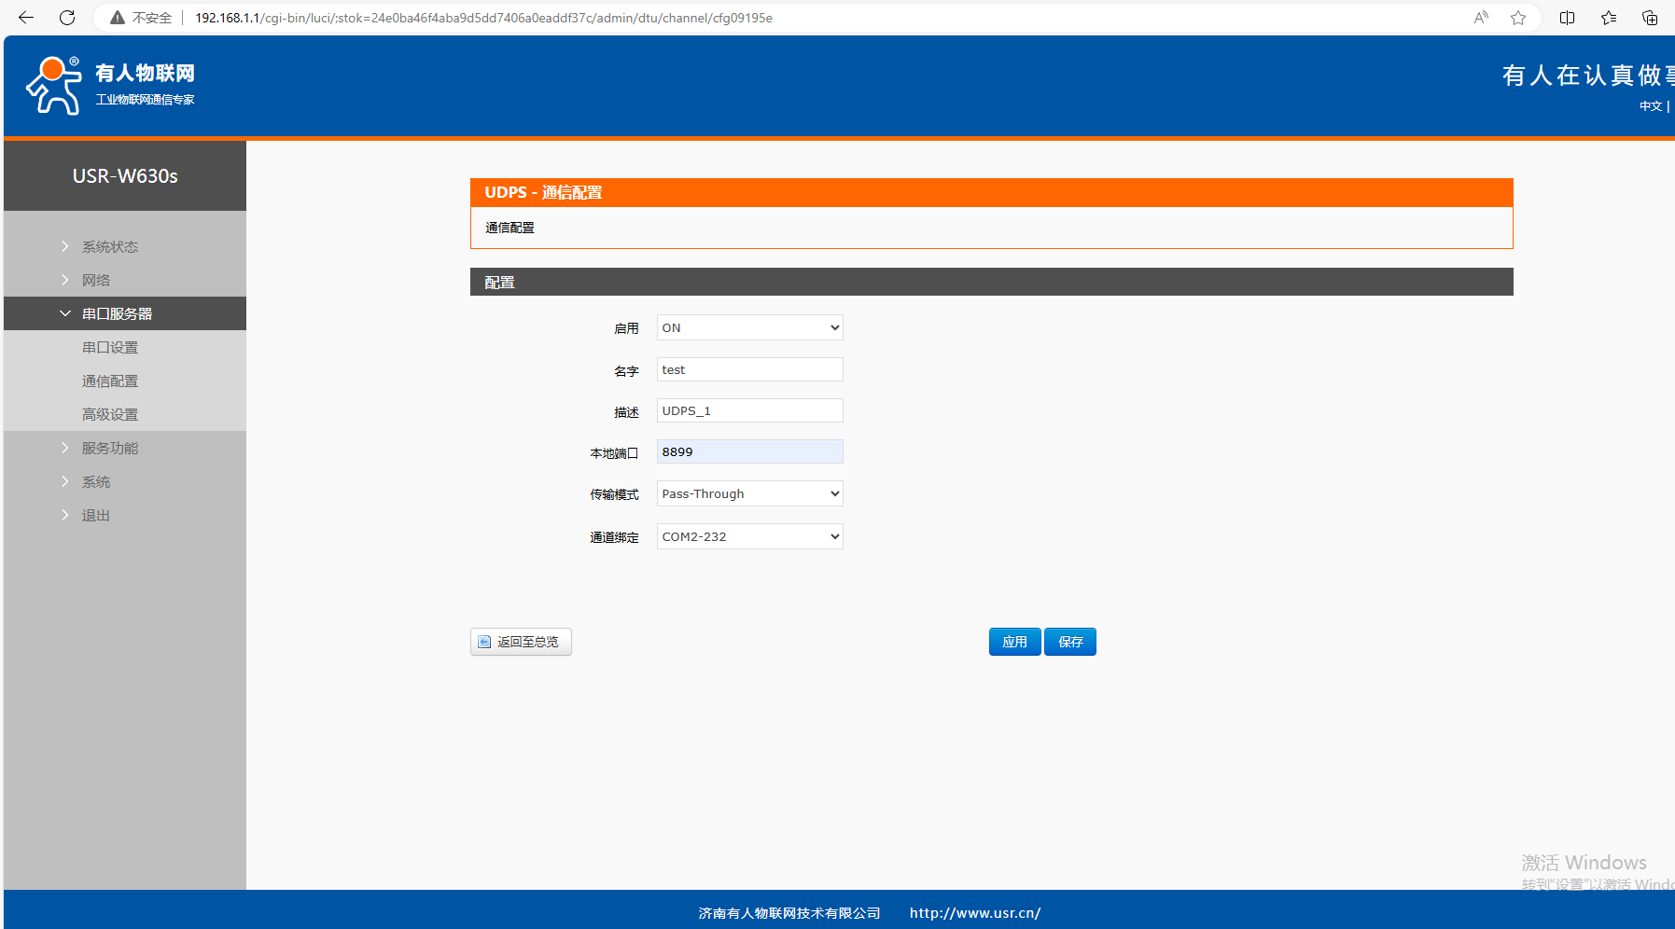Screen dimensions: 1675x929
Task: Expand the 网络 sidebar section
Action: pos(96,280)
